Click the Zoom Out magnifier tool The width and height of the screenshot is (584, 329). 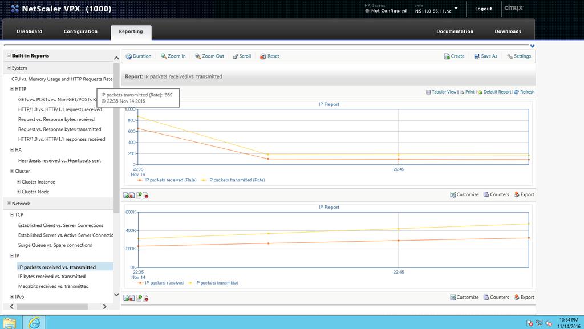coord(209,56)
